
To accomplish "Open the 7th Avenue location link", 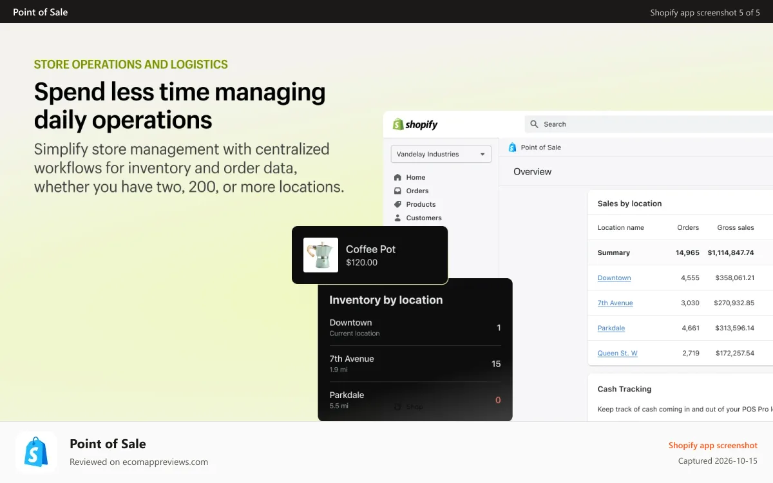I will pos(615,303).
